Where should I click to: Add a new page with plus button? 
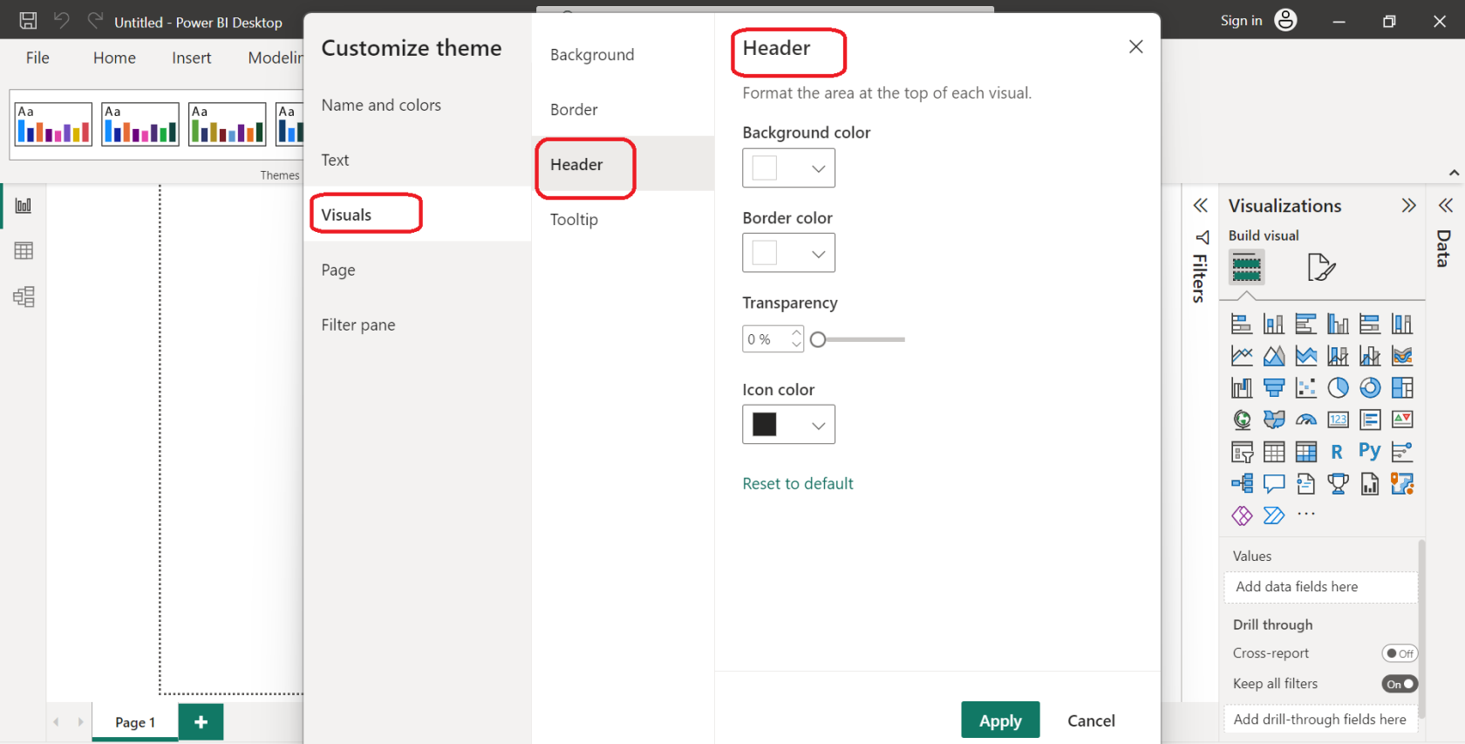tap(201, 721)
